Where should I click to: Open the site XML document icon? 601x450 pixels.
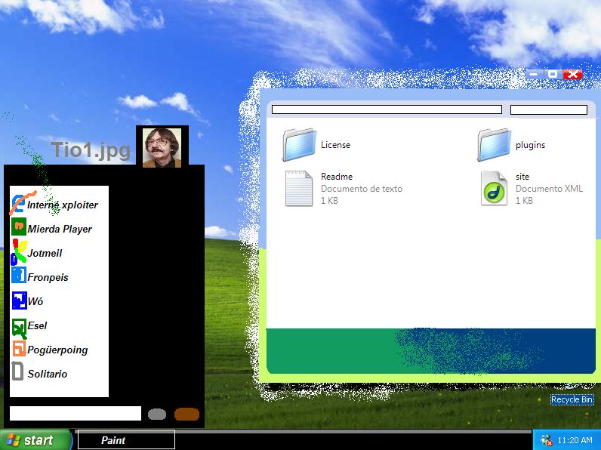point(494,188)
